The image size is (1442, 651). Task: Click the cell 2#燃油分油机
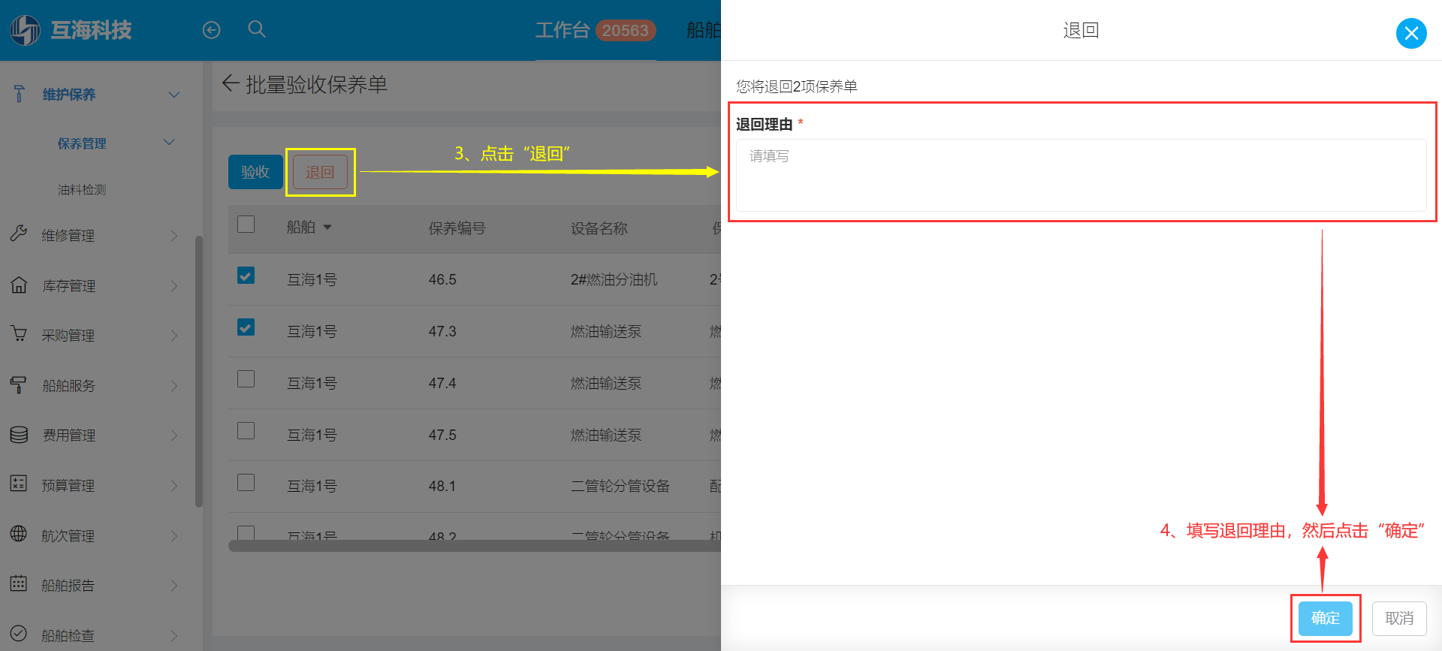614,279
